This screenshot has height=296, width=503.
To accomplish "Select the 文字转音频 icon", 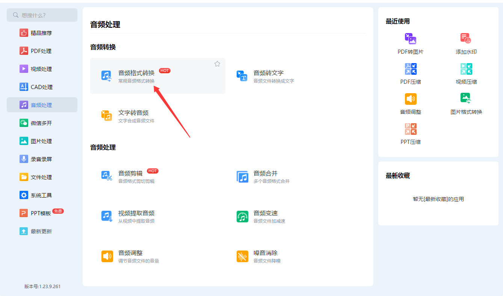I will coord(107,115).
